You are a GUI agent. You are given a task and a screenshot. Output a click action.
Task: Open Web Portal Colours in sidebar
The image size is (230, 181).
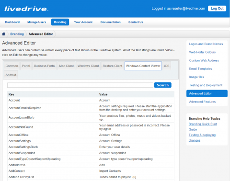pos(202,52)
